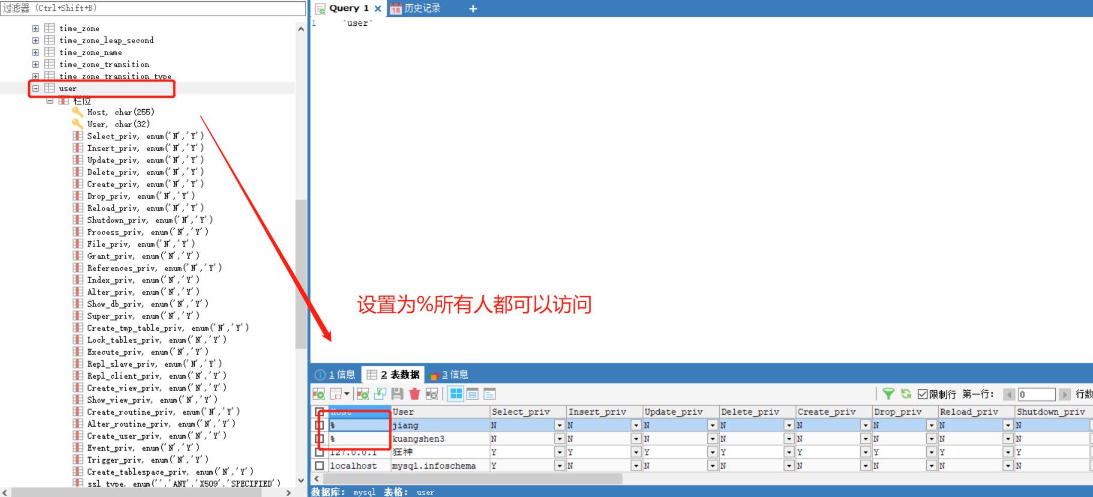Click the export table data icon

[x=319, y=394]
